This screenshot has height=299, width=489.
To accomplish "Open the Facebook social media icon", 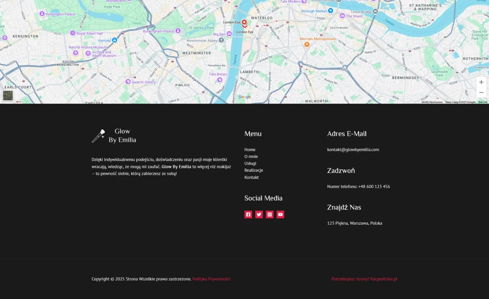I will point(248,215).
